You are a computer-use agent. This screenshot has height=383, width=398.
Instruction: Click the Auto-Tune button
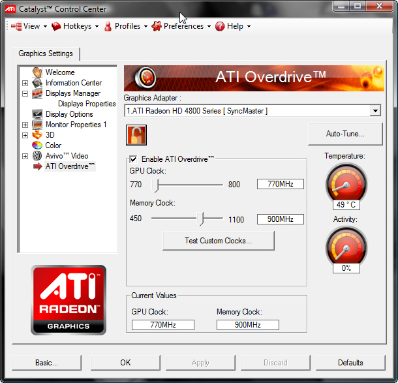345,134
